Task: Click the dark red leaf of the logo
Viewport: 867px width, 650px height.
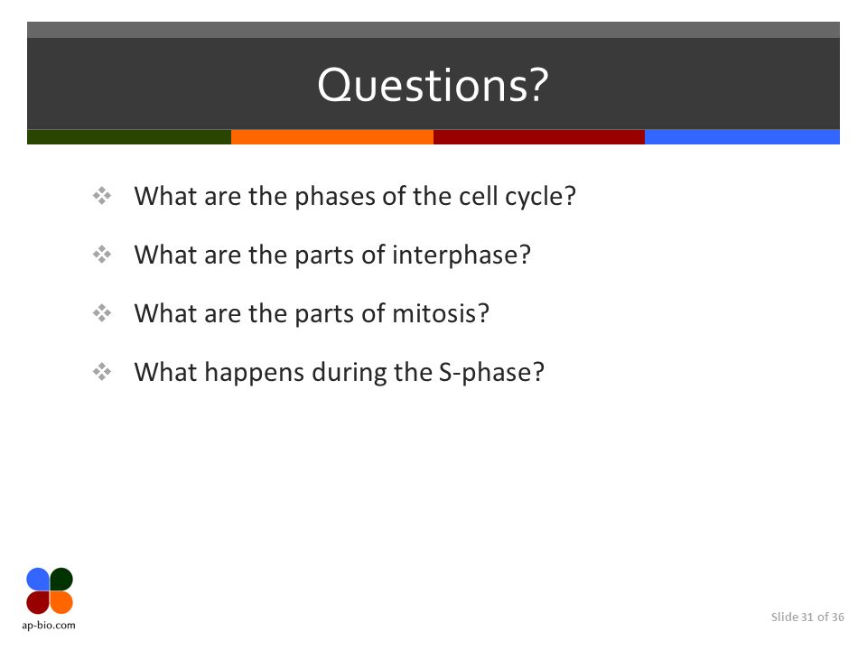Action: click(x=38, y=602)
